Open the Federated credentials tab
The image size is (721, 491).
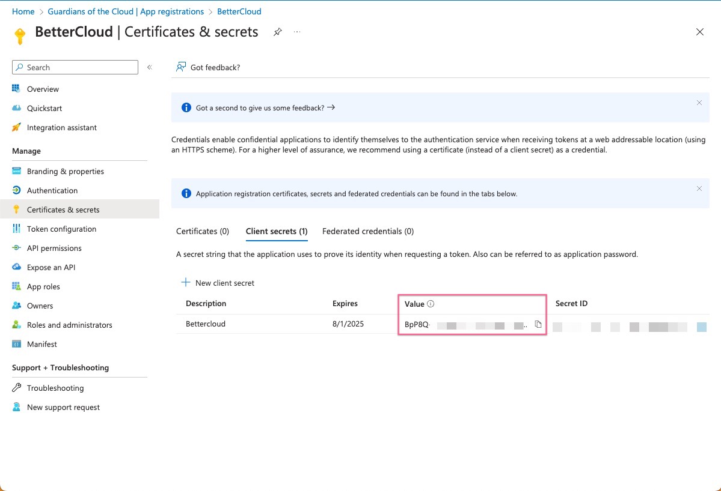click(368, 231)
